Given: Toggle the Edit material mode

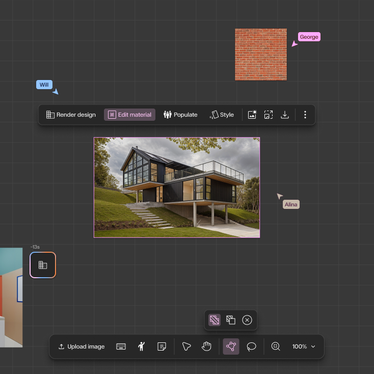Looking at the screenshot, I should pyautogui.click(x=129, y=115).
